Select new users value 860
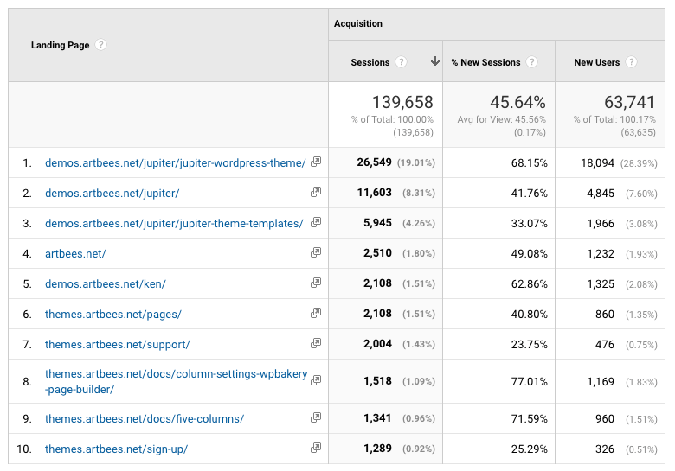675x471 pixels. (605, 314)
